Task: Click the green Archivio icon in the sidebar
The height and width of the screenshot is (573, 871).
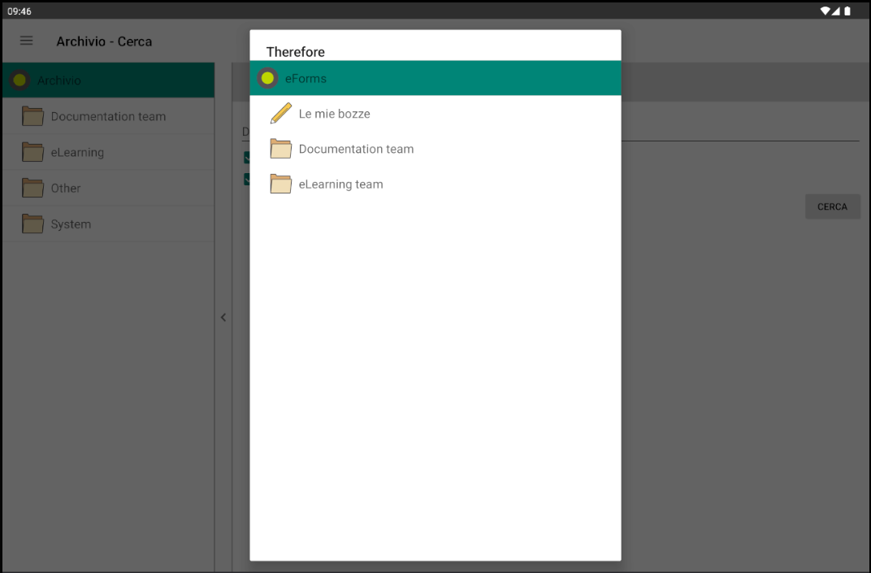Action: [20, 80]
